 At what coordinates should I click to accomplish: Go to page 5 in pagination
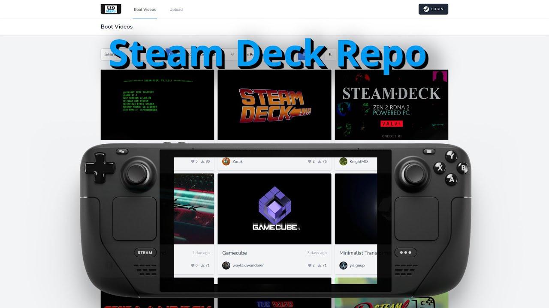pos(330,55)
